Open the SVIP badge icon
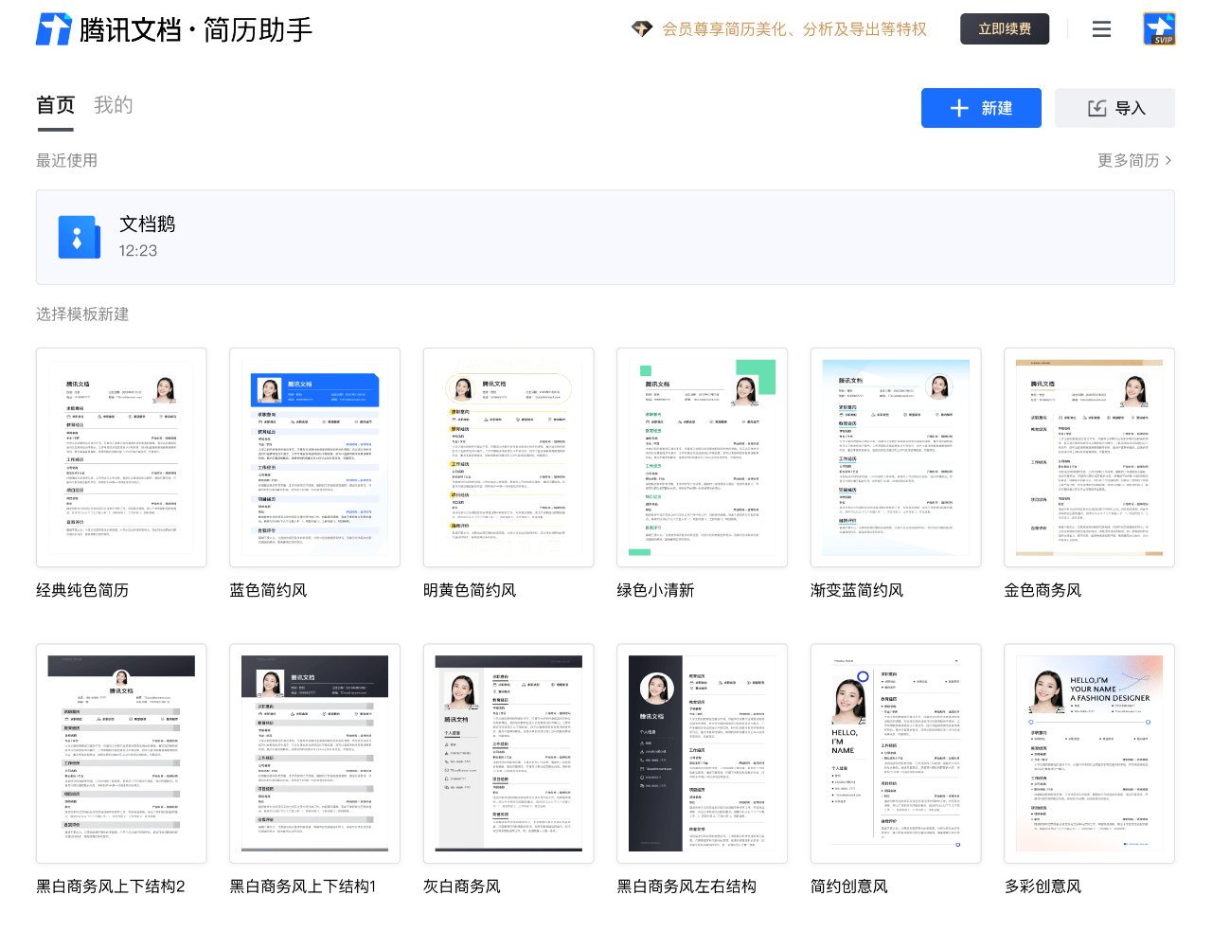 pos(1159,28)
